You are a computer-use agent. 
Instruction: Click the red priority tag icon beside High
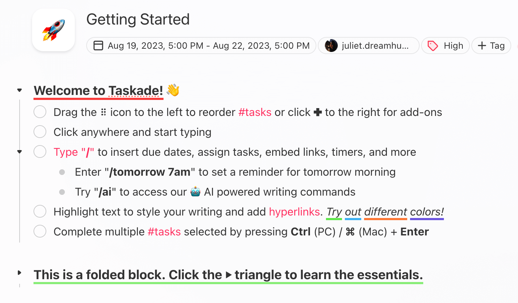pyautogui.click(x=432, y=46)
